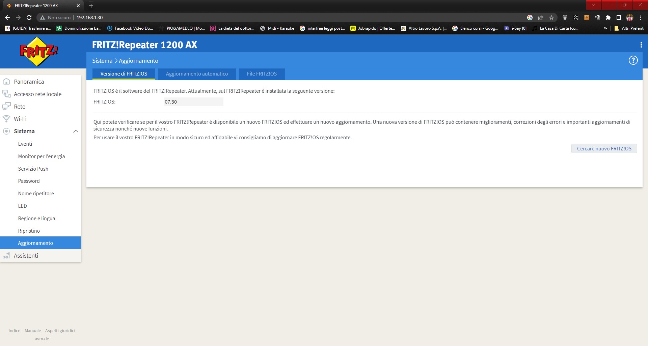Click the address bar URL 192.168.1.30
The height and width of the screenshot is (346, 648).
90,18
